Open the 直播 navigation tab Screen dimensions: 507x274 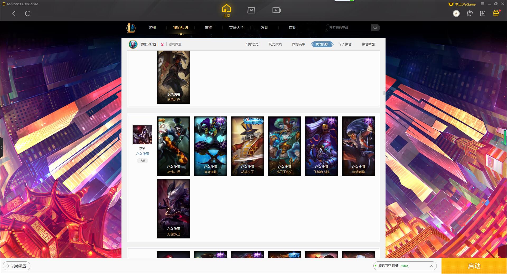(209, 28)
